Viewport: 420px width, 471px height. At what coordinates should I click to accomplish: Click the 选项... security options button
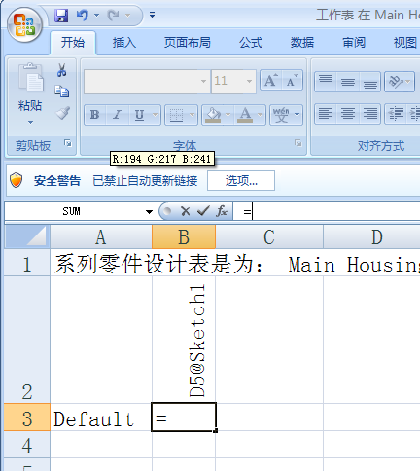pyautogui.click(x=241, y=180)
